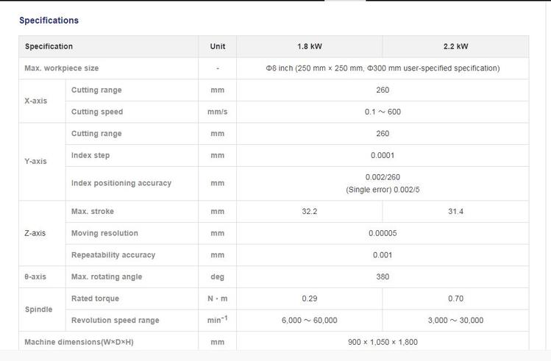Select the Z-axis max stroke value 32.2
This screenshot has height=361, width=551.
310,212
